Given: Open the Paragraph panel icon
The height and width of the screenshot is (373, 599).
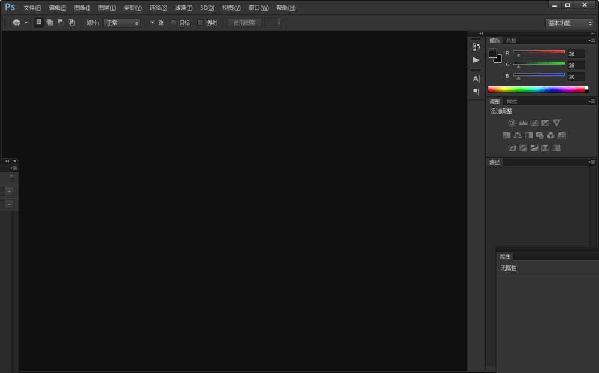Looking at the screenshot, I should point(476,92).
